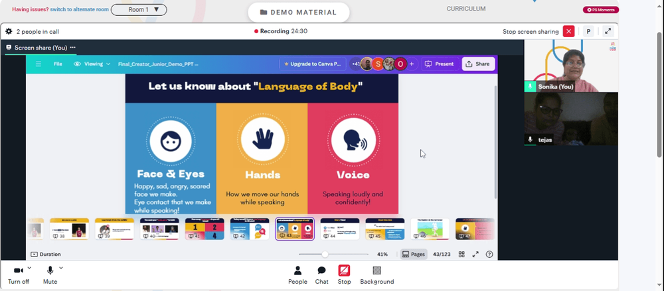Expand microphone options chevron

coord(61,268)
